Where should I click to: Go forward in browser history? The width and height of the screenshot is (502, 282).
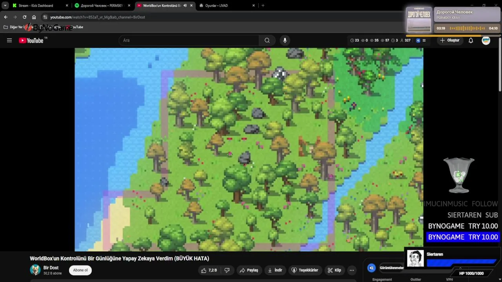(15, 17)
